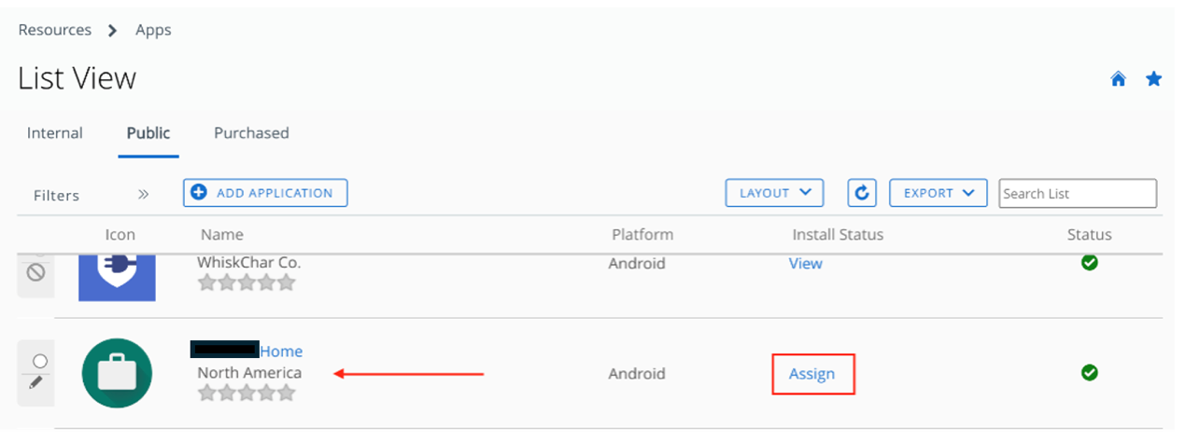This screenshot has height=441, width=1186.
Task: Expand the Filters panel with double chevron
Action: click(x=143, y=194)
